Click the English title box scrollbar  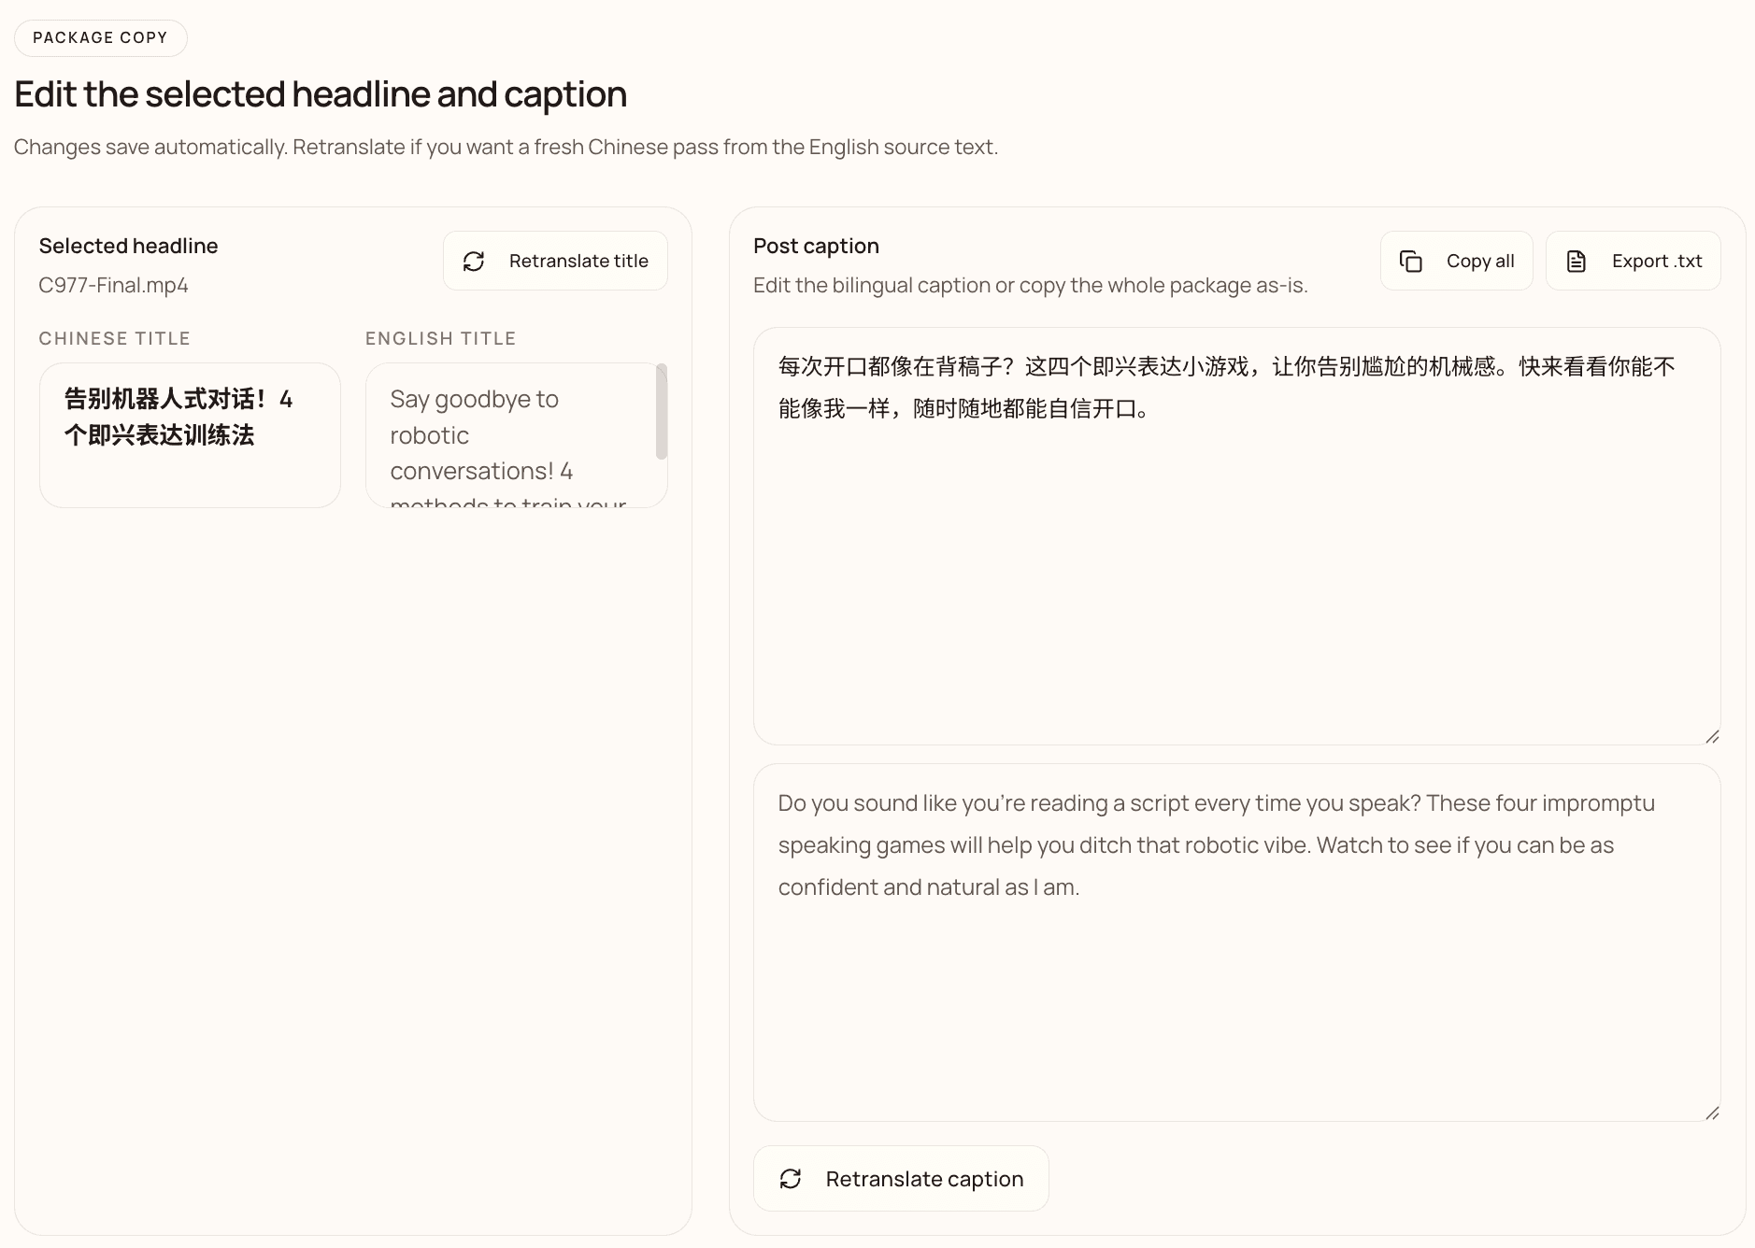click(662, 412)
